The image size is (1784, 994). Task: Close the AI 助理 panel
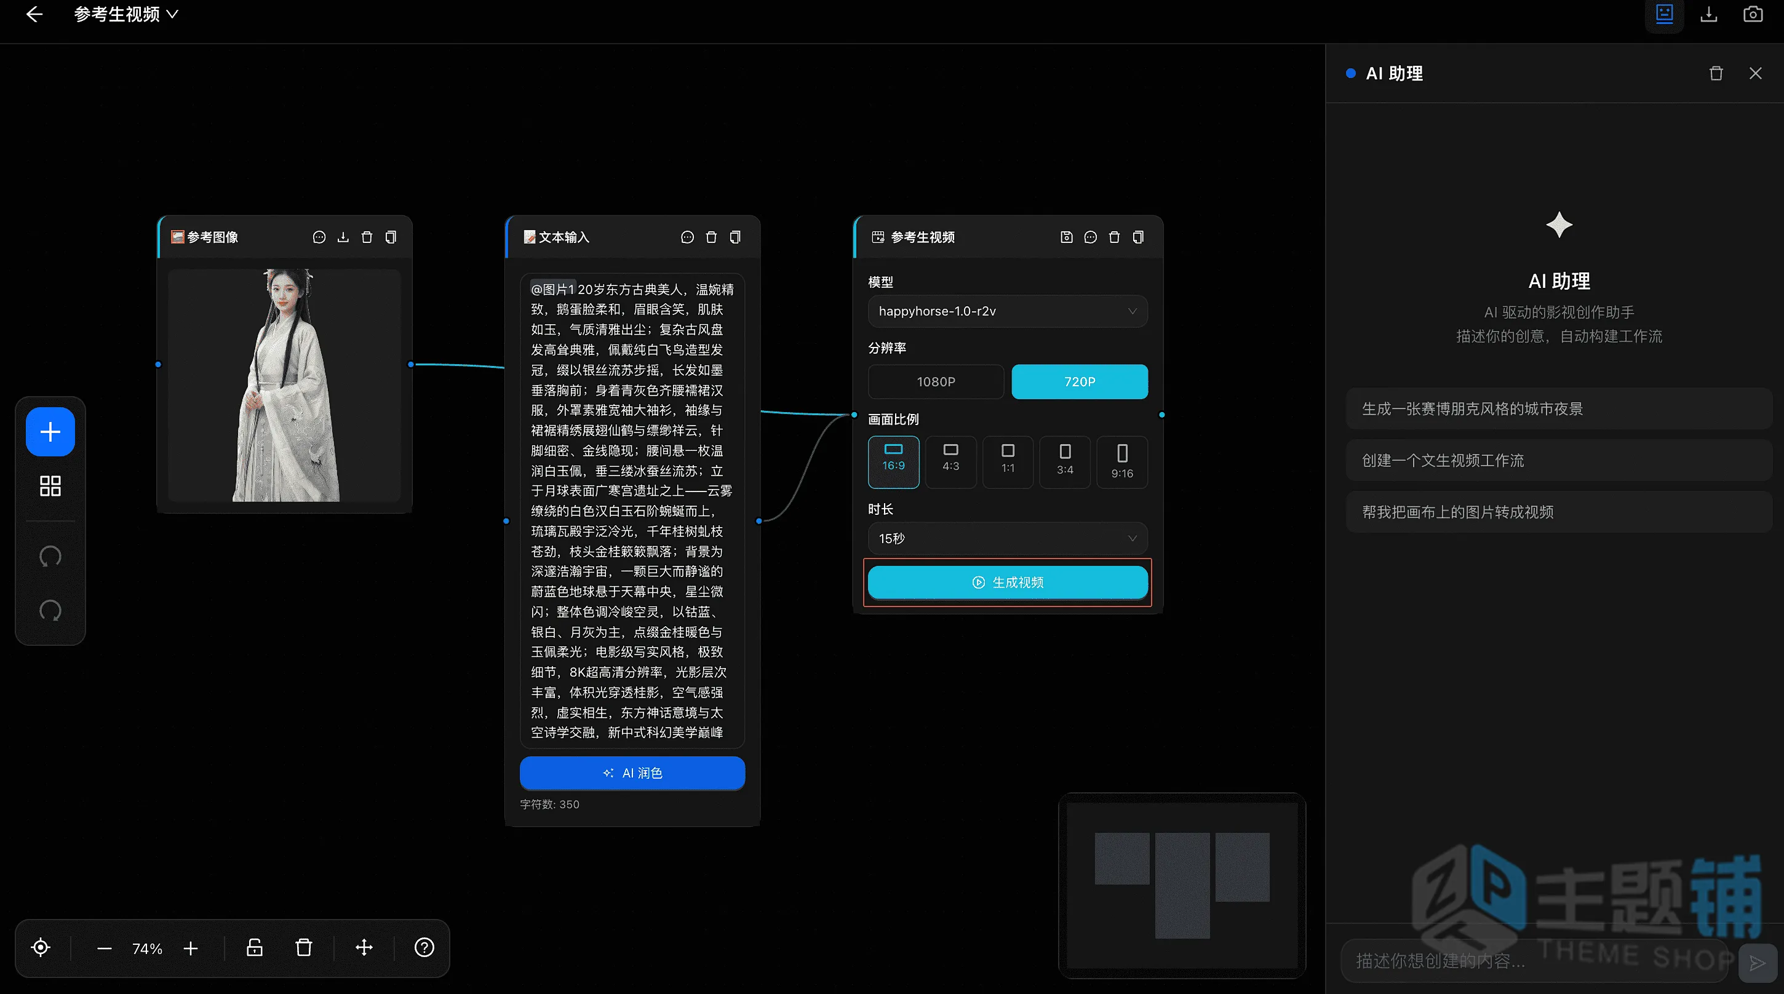click(1755, 73)
